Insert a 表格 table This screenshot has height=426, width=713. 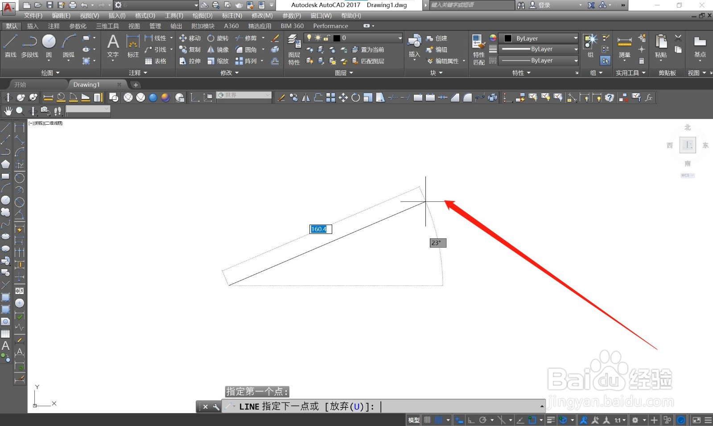156,61
